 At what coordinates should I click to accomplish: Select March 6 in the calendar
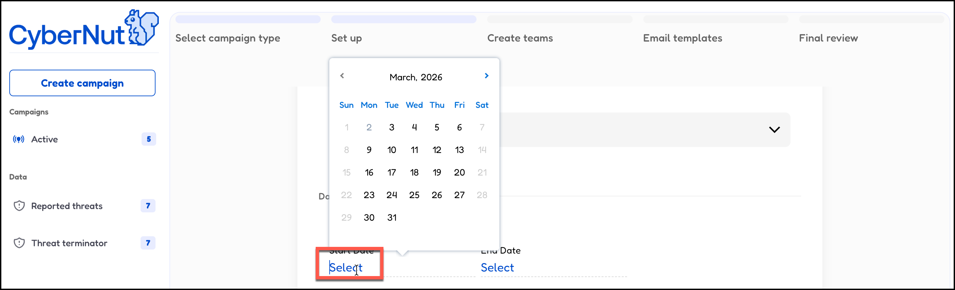click(x=459, y=128)
